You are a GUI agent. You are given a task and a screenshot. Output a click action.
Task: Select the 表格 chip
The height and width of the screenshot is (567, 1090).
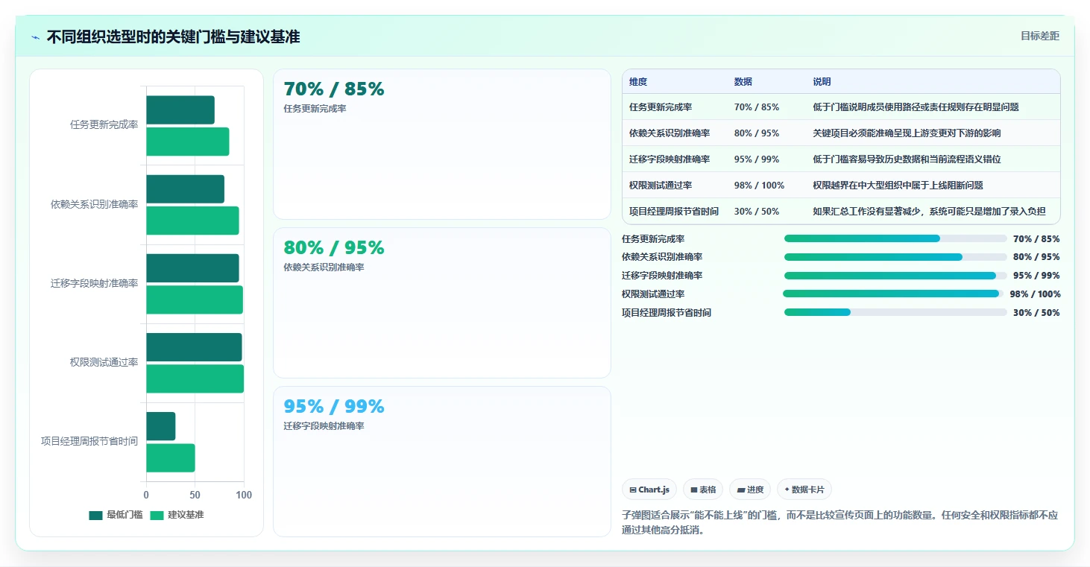pyautogui.click(x=703, y=490)
